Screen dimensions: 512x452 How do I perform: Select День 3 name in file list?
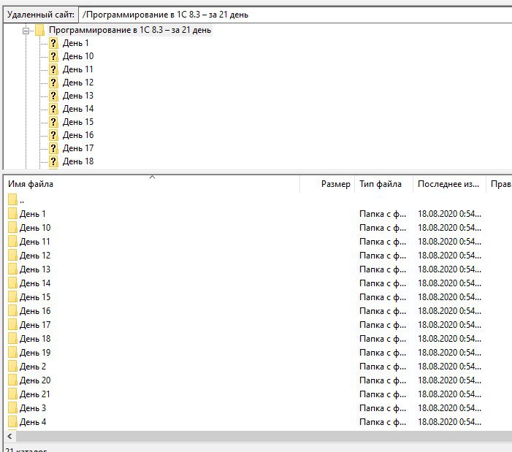(x=33, y=408)
